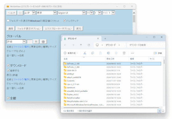Open the 詳細 global view dropdown
Screen dimensions: 172x119
tap(16, 42)
